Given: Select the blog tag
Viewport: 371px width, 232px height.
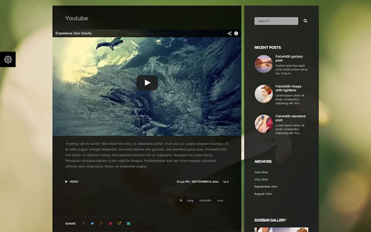Looking at the screenshot, I should point(191,201).
